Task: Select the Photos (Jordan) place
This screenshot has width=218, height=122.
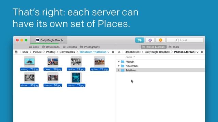Action: coord(154,47)
